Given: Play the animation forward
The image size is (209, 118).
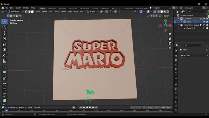Looking at the screenshot, I should point(90,107).
